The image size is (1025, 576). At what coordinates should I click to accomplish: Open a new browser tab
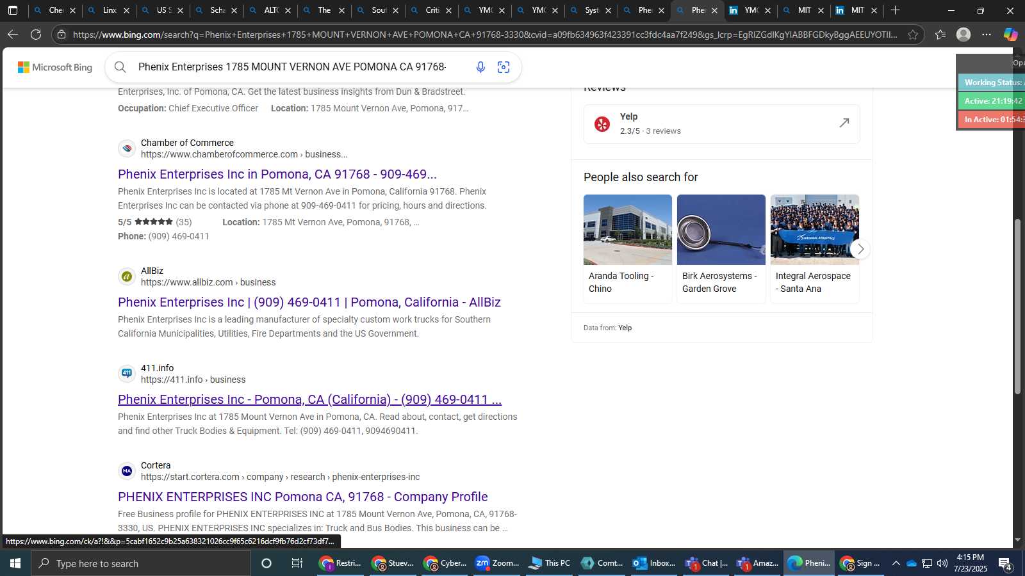895,10
